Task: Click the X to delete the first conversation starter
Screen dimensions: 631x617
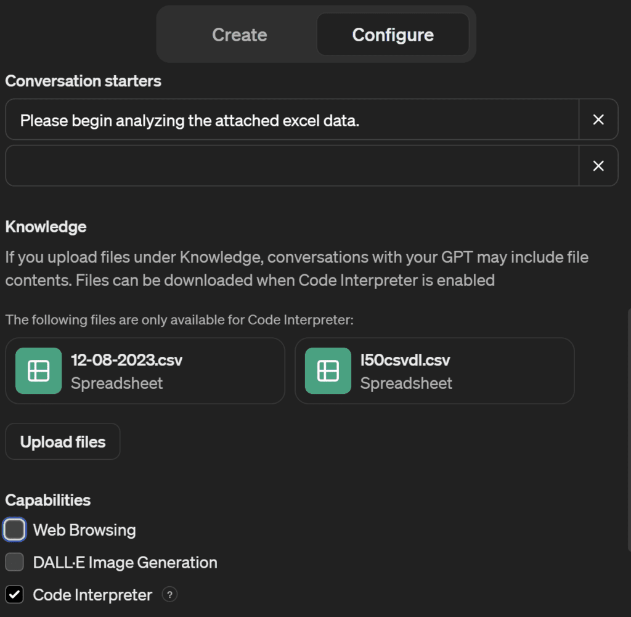Action: (598, 120)
